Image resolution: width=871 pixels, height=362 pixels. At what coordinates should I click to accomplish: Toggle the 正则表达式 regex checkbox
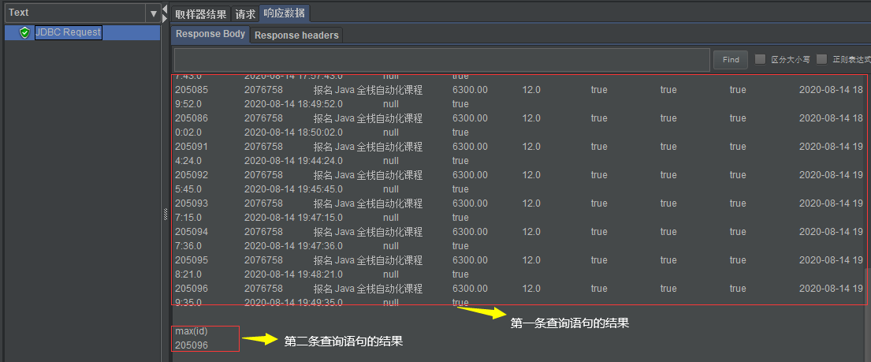click(821, 59)
